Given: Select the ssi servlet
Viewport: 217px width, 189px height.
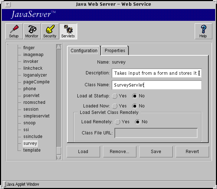Looking at the screenshot, I should point(26,130).
